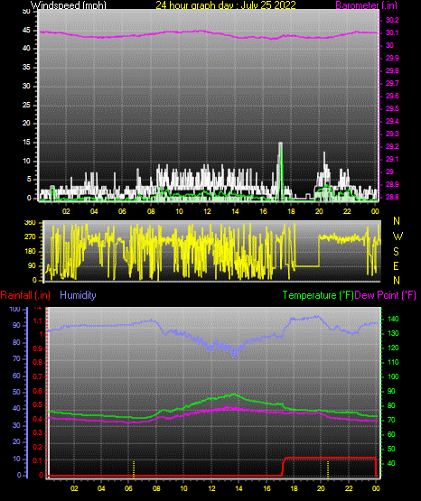Viewport: 421px width, 501px height.
Task: Click the yellow dotted marker near hour 20
Action: click(328, 469)
